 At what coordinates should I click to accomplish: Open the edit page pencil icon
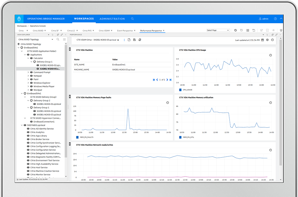[x=242, y=31]
